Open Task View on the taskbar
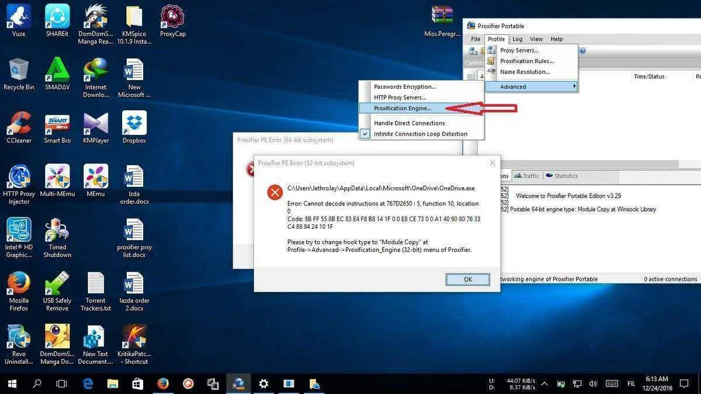This screenshot has height=394, width=701. coord(62,383)
